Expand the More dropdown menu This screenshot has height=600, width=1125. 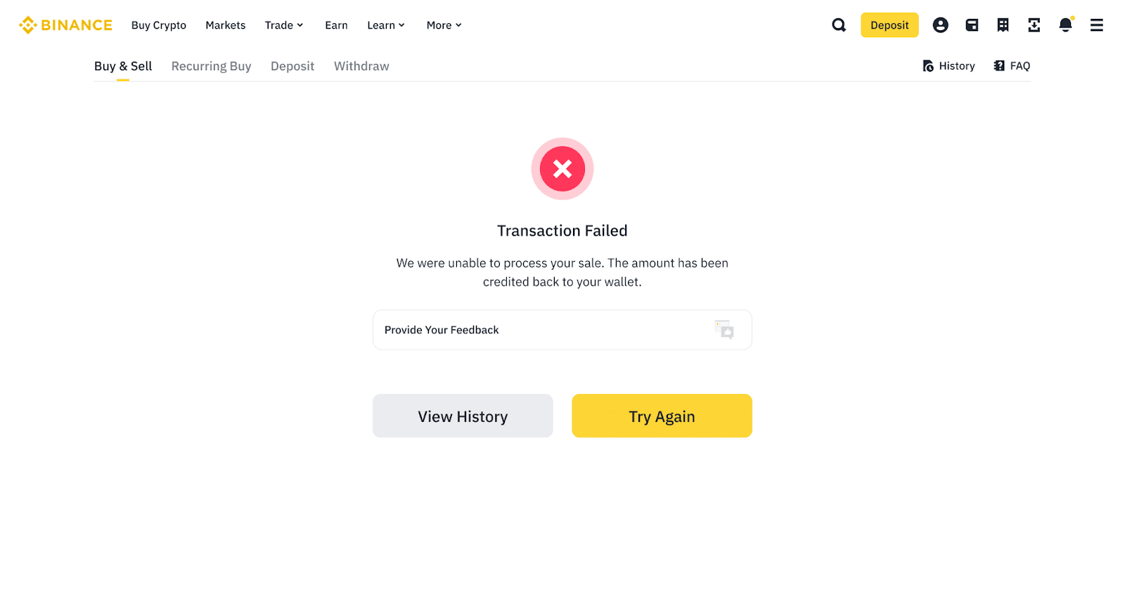click(444, 25)
